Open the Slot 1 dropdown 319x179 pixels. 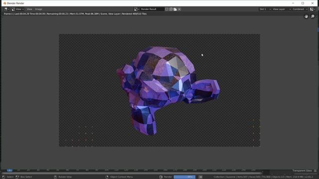(x=265, y=9)
